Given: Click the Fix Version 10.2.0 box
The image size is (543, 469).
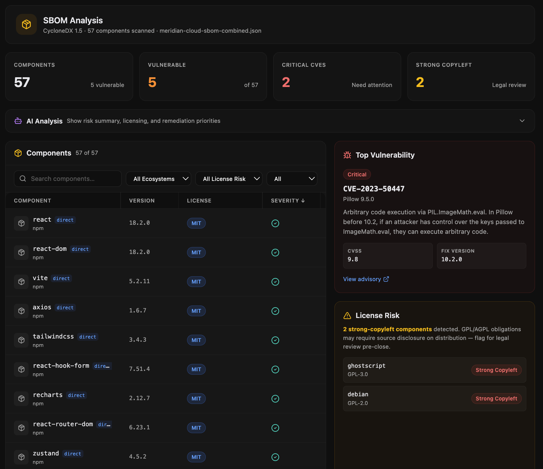Looking at the screenshot, I should [481, 256].
